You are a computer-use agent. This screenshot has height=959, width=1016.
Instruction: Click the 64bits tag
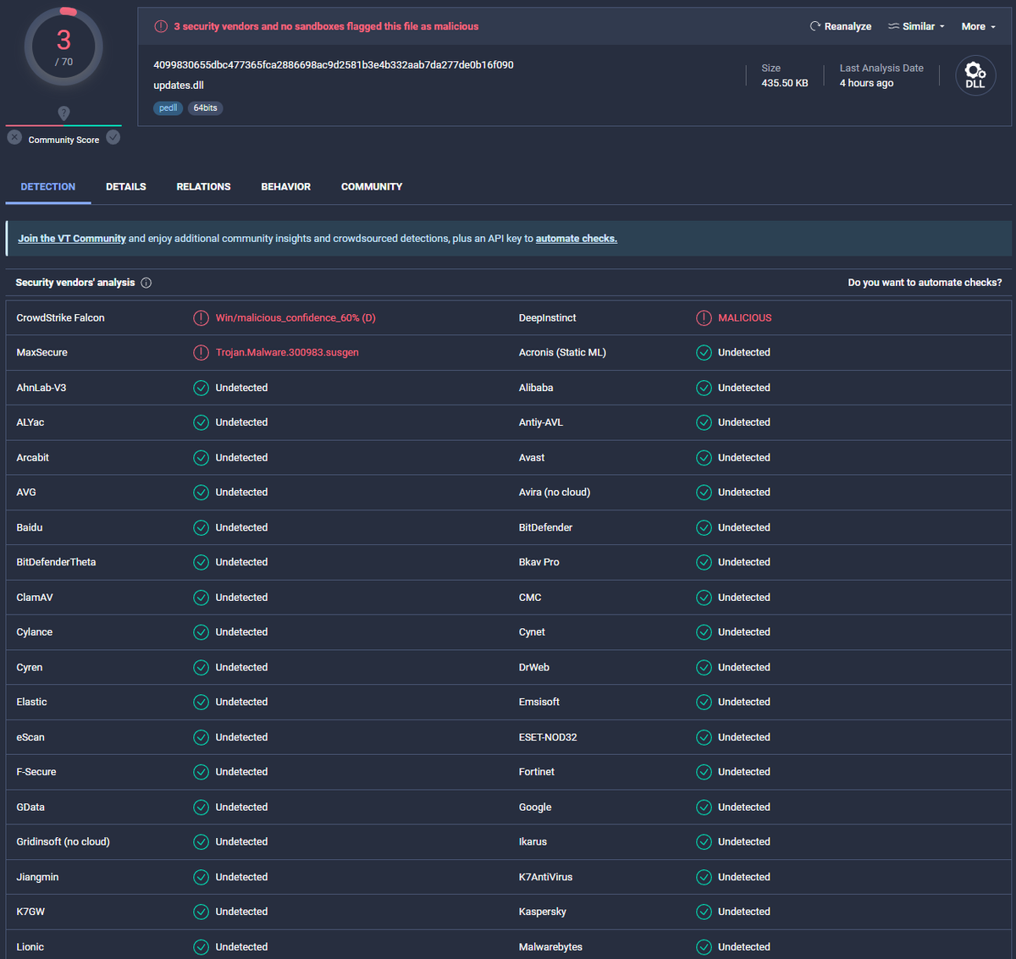[x=205, y=107]
